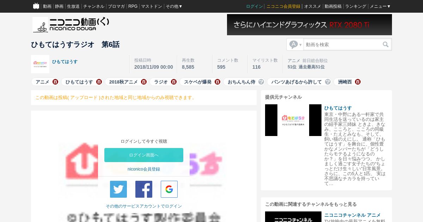Click the 2018秋アニメ tag
This screenshot has height=222, width=423.
tap(123, 82)
